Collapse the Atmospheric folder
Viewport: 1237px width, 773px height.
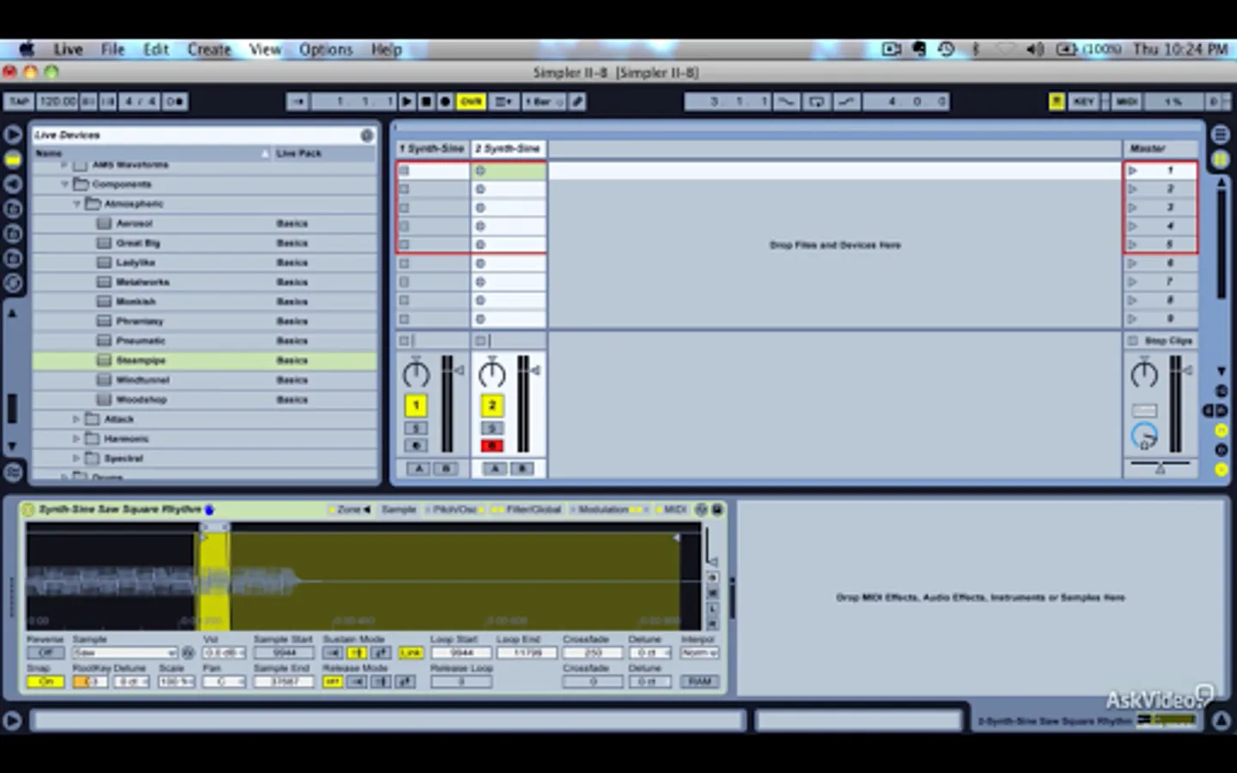pyautogui.click(x=76, y=204)
